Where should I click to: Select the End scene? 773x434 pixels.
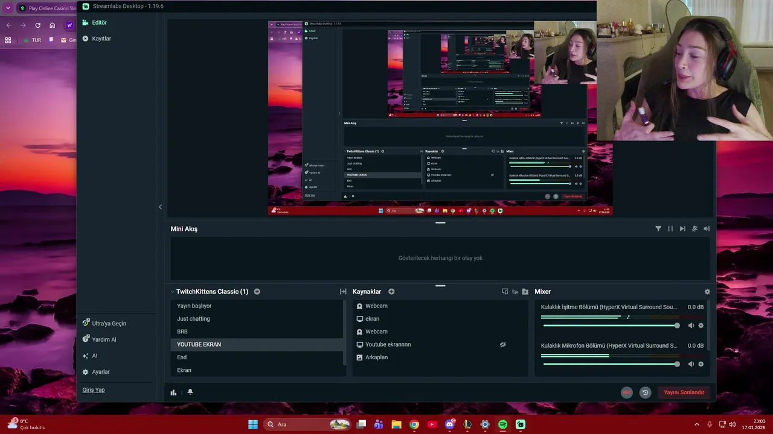[x=257, y=357]
